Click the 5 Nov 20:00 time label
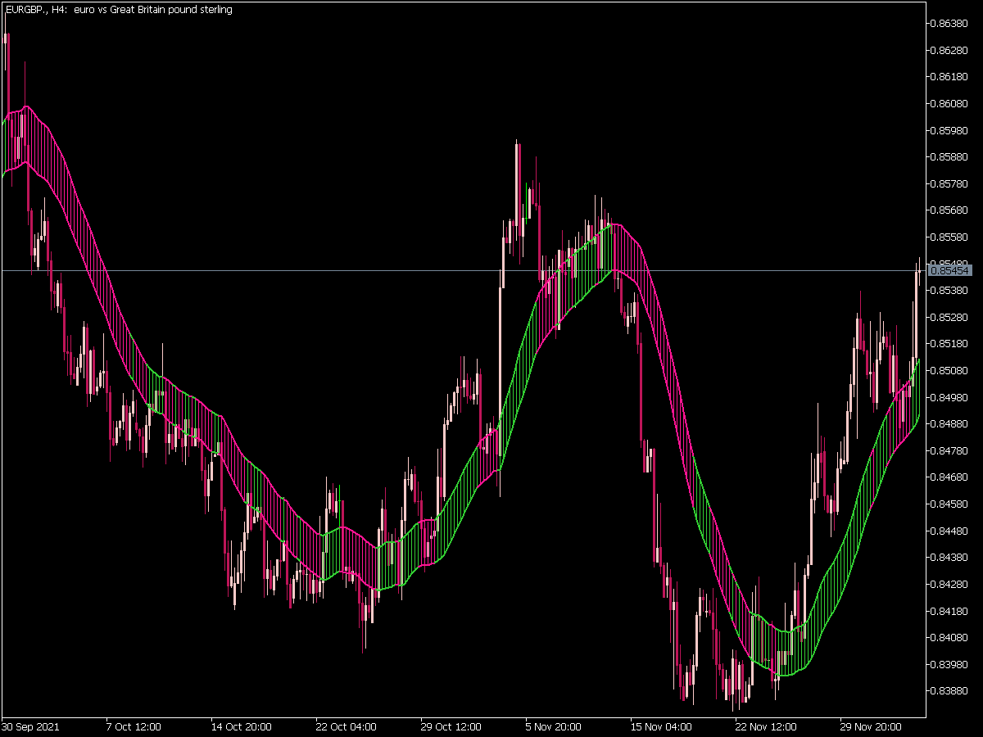This screenshot has width=983, height=737. 553,726
